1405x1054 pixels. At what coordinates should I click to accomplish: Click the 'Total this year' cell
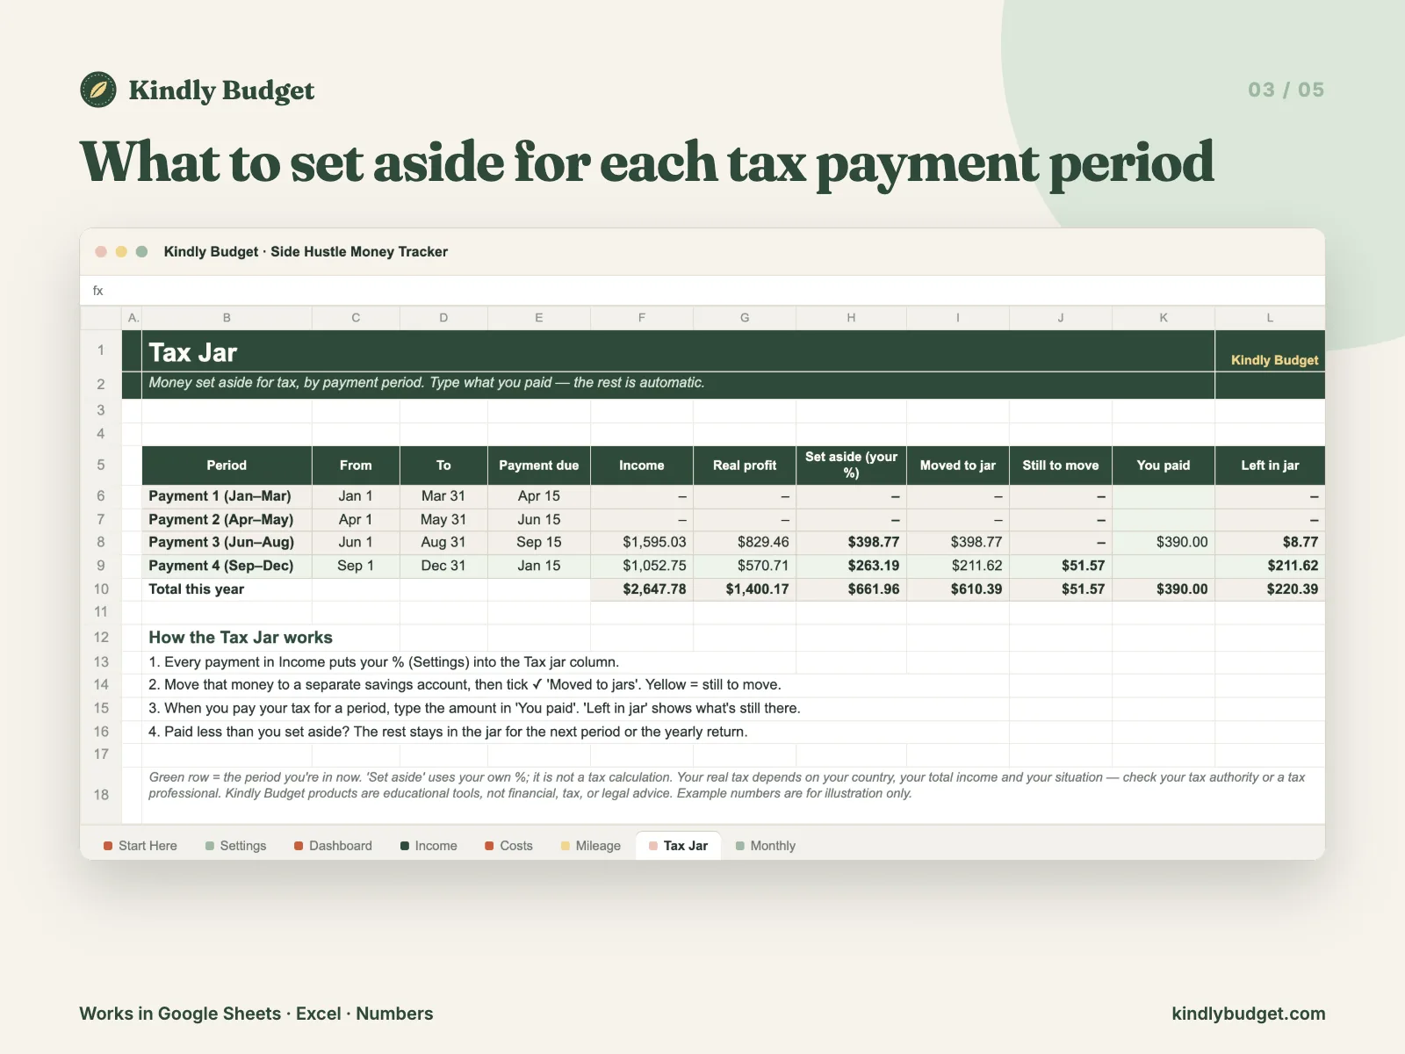click(227, 589)
